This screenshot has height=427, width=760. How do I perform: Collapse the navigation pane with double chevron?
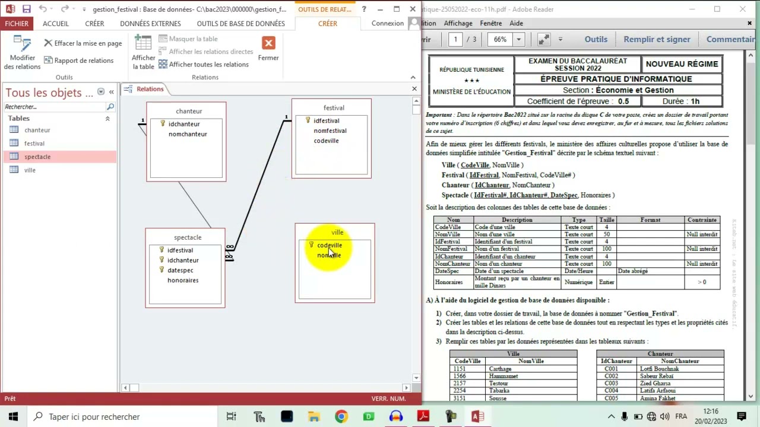(111, 92)
